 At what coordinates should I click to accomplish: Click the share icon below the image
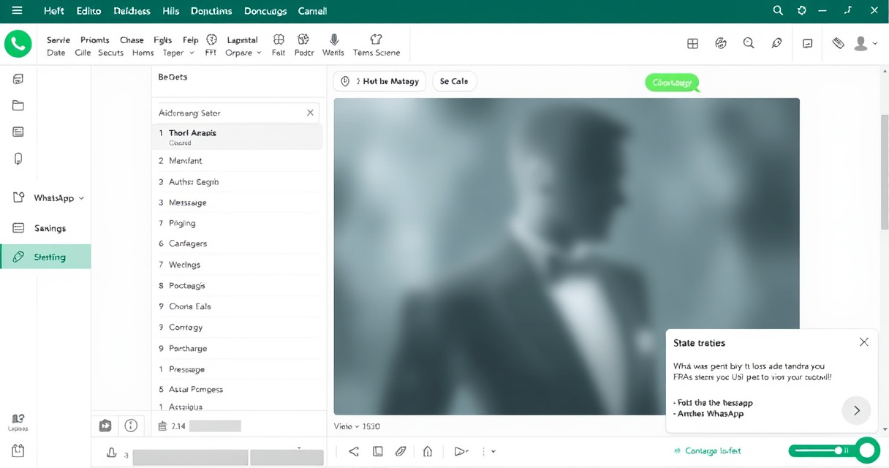354,451
